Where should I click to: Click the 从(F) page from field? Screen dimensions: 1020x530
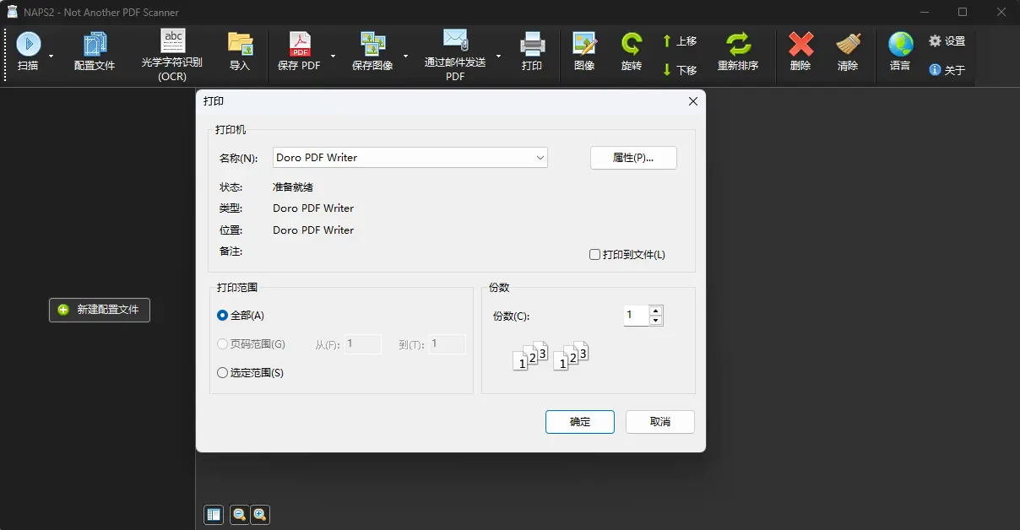coord(362,344)
